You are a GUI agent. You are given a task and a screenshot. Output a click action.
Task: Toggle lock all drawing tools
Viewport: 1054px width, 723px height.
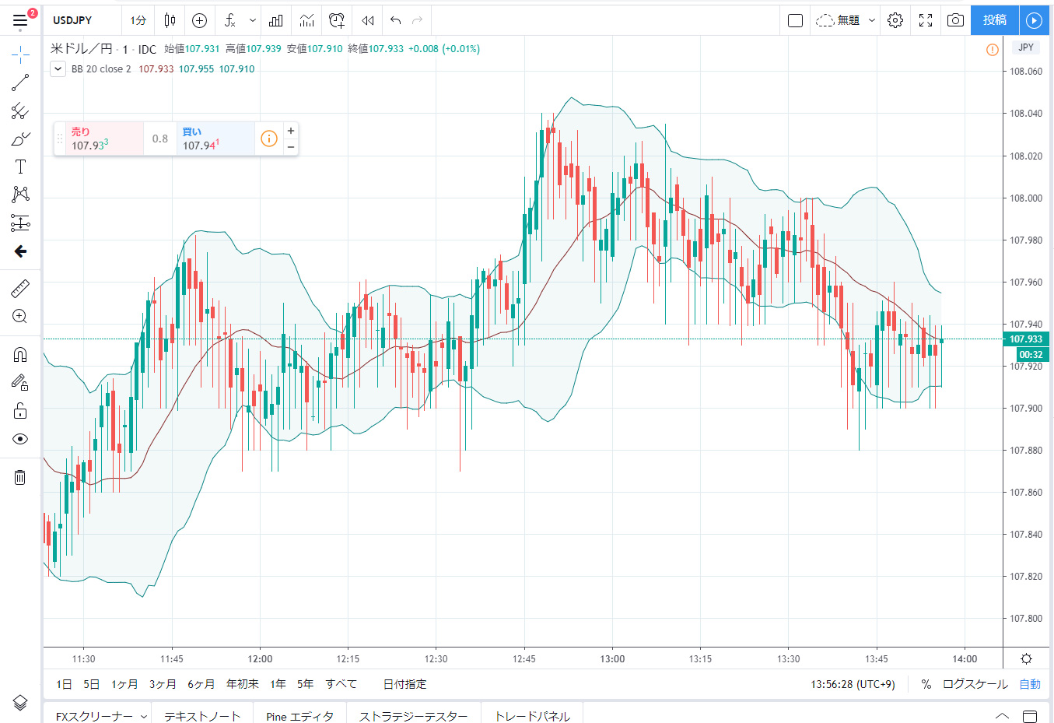click(20, 411)
